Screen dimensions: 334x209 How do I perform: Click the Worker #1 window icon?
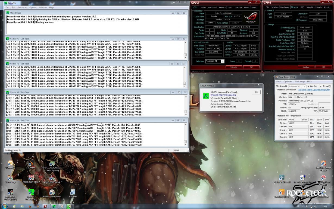click(7, 39)
